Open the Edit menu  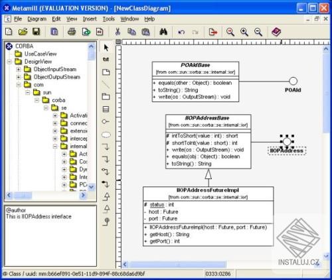tap(56, 19)
